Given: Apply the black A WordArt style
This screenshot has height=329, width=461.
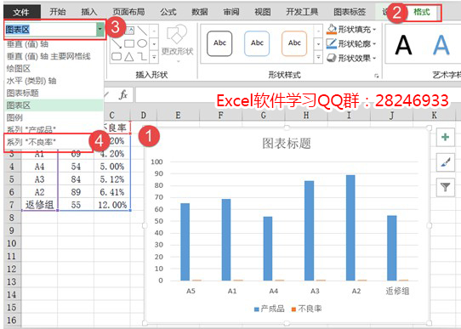Looking at the screenshot, I should click(403, 45).
